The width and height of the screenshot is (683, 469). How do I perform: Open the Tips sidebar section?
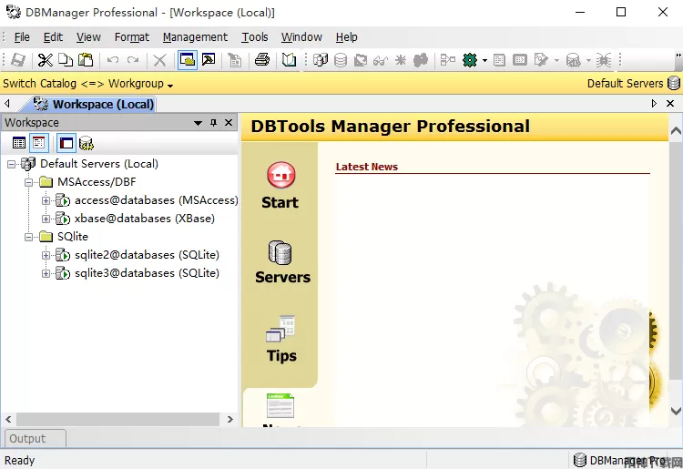[x=281, y=339]
